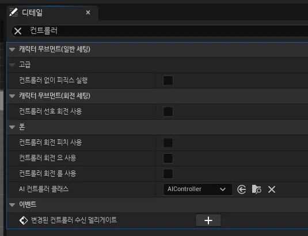Open the AIController class dropdown
The image size is (308, 236).
click(198, 189)
